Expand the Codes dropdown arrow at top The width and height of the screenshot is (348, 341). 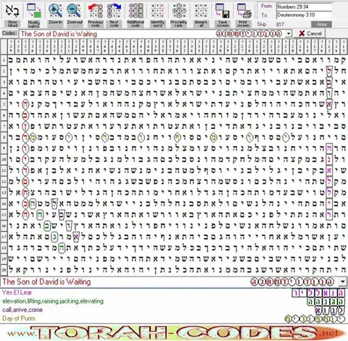289,33
